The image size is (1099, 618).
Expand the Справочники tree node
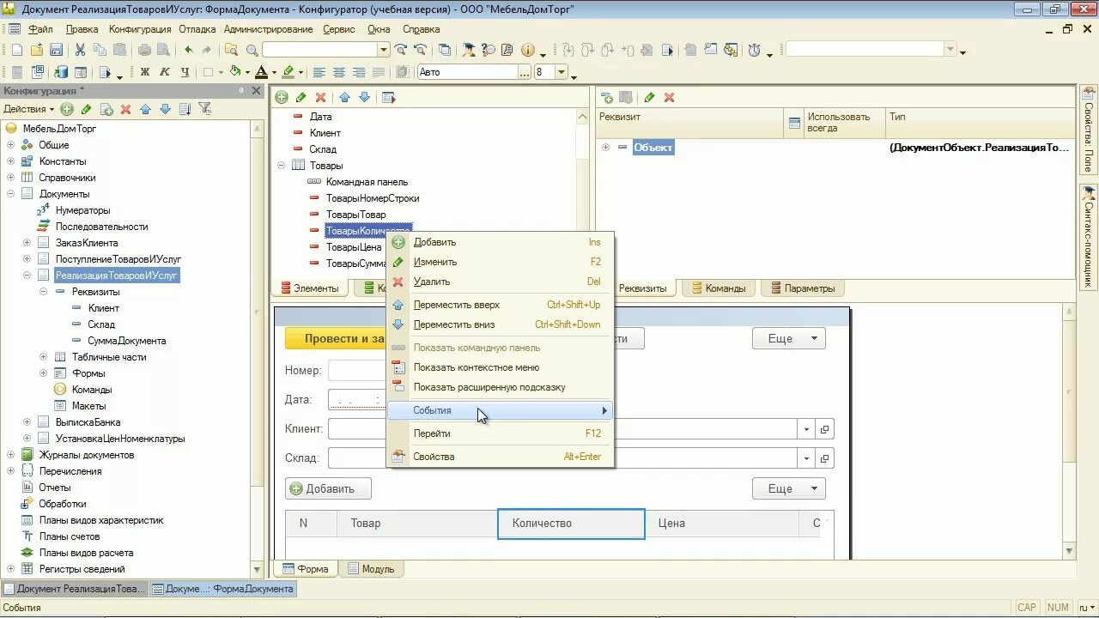10,178
